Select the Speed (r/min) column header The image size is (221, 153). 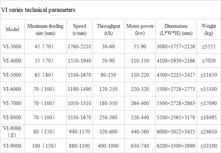click(79, 29)
